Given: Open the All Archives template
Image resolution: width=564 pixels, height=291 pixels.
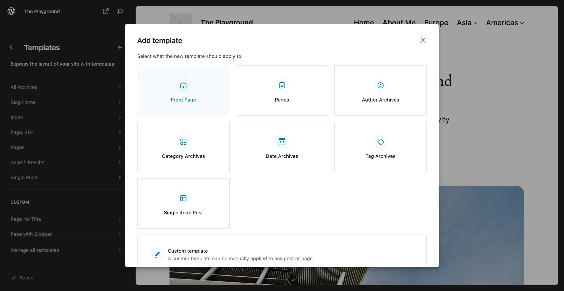Looking at the screenshot, I should 66,87.
